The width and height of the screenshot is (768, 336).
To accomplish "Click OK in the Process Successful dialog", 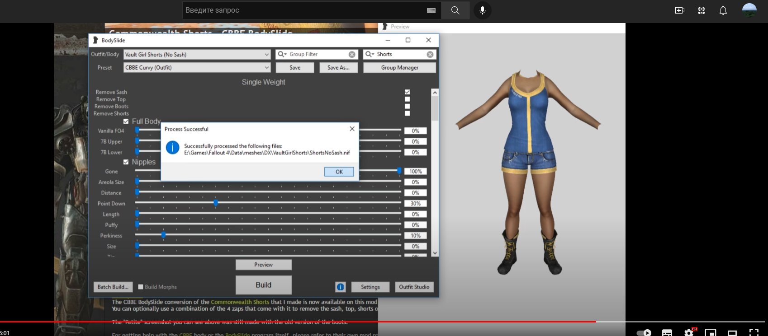I will (339, 172).
